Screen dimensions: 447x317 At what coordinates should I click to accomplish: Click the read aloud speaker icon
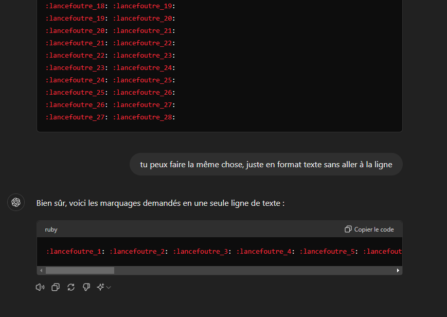click(x=40, y=287)
